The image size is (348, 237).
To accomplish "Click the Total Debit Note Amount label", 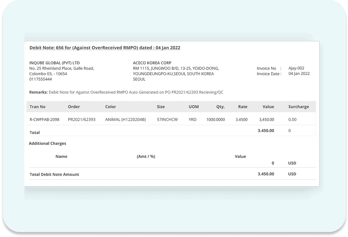I will (x=54, y=174).
